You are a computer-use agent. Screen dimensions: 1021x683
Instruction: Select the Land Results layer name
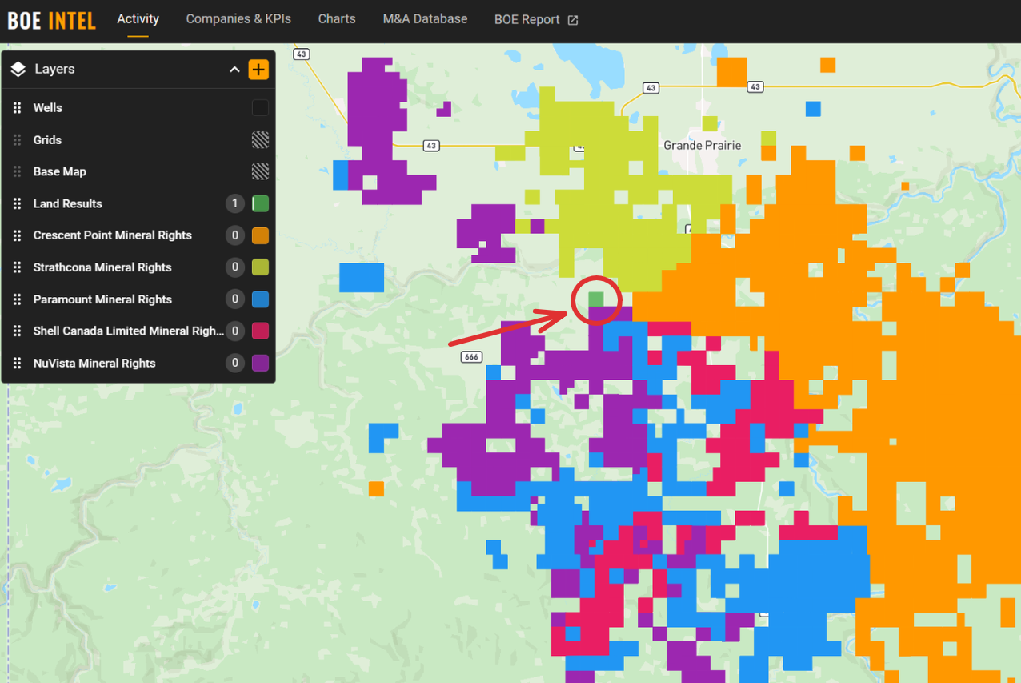pyautogui.click(x=68, y=203)
